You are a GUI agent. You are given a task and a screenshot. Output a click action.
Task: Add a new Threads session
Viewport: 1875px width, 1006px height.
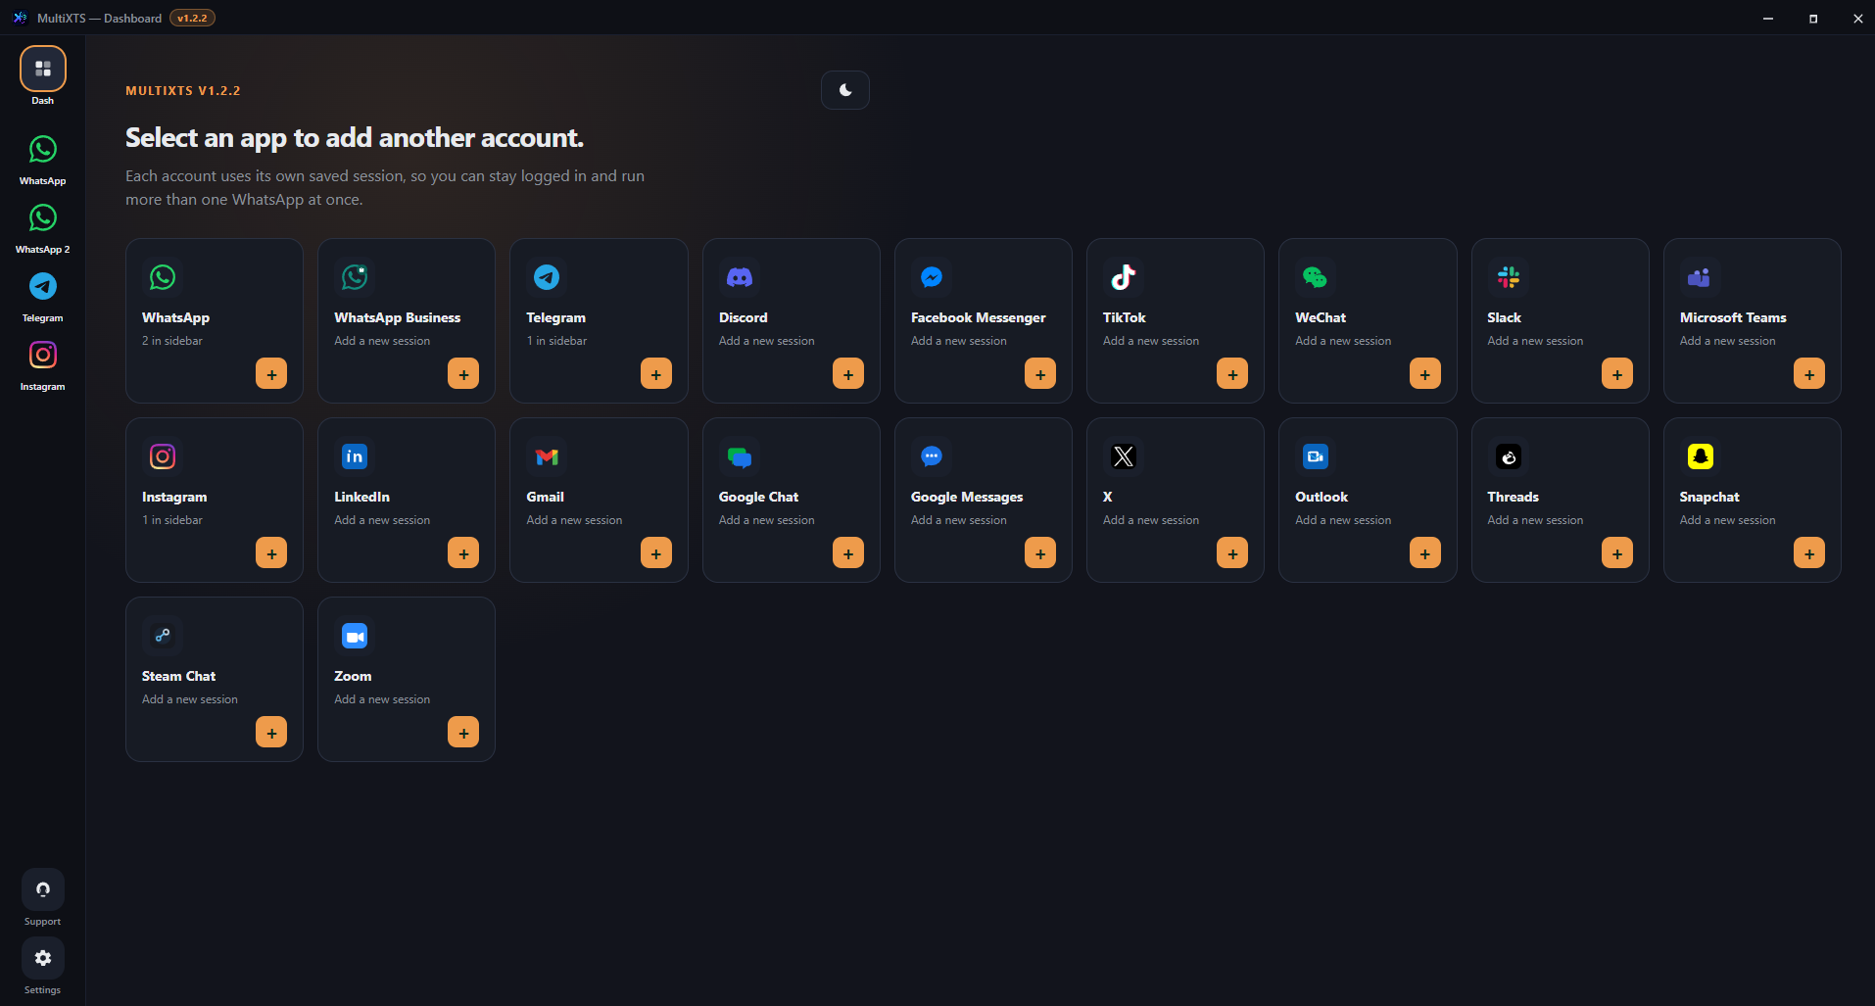tap(1617, 552)
